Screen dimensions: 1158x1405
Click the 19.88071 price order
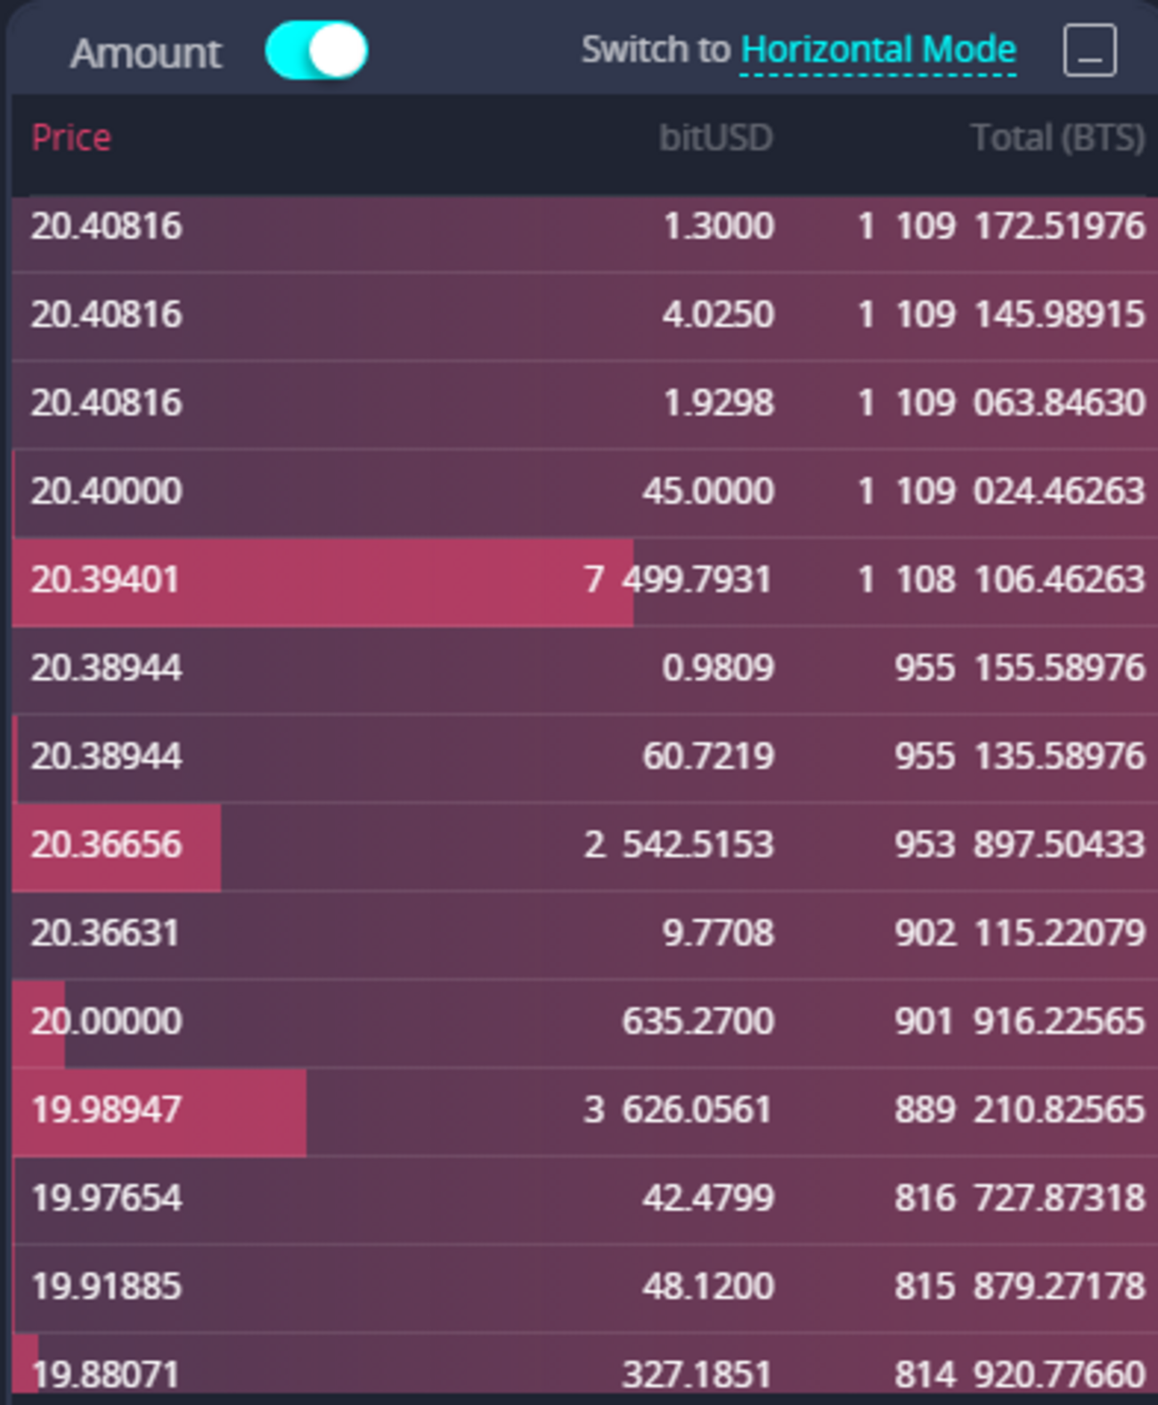[106, 1373]
